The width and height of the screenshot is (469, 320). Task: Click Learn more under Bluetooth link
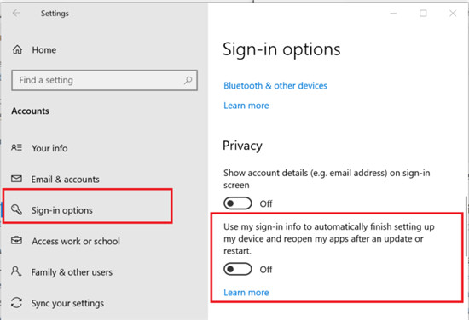[246, 106]
